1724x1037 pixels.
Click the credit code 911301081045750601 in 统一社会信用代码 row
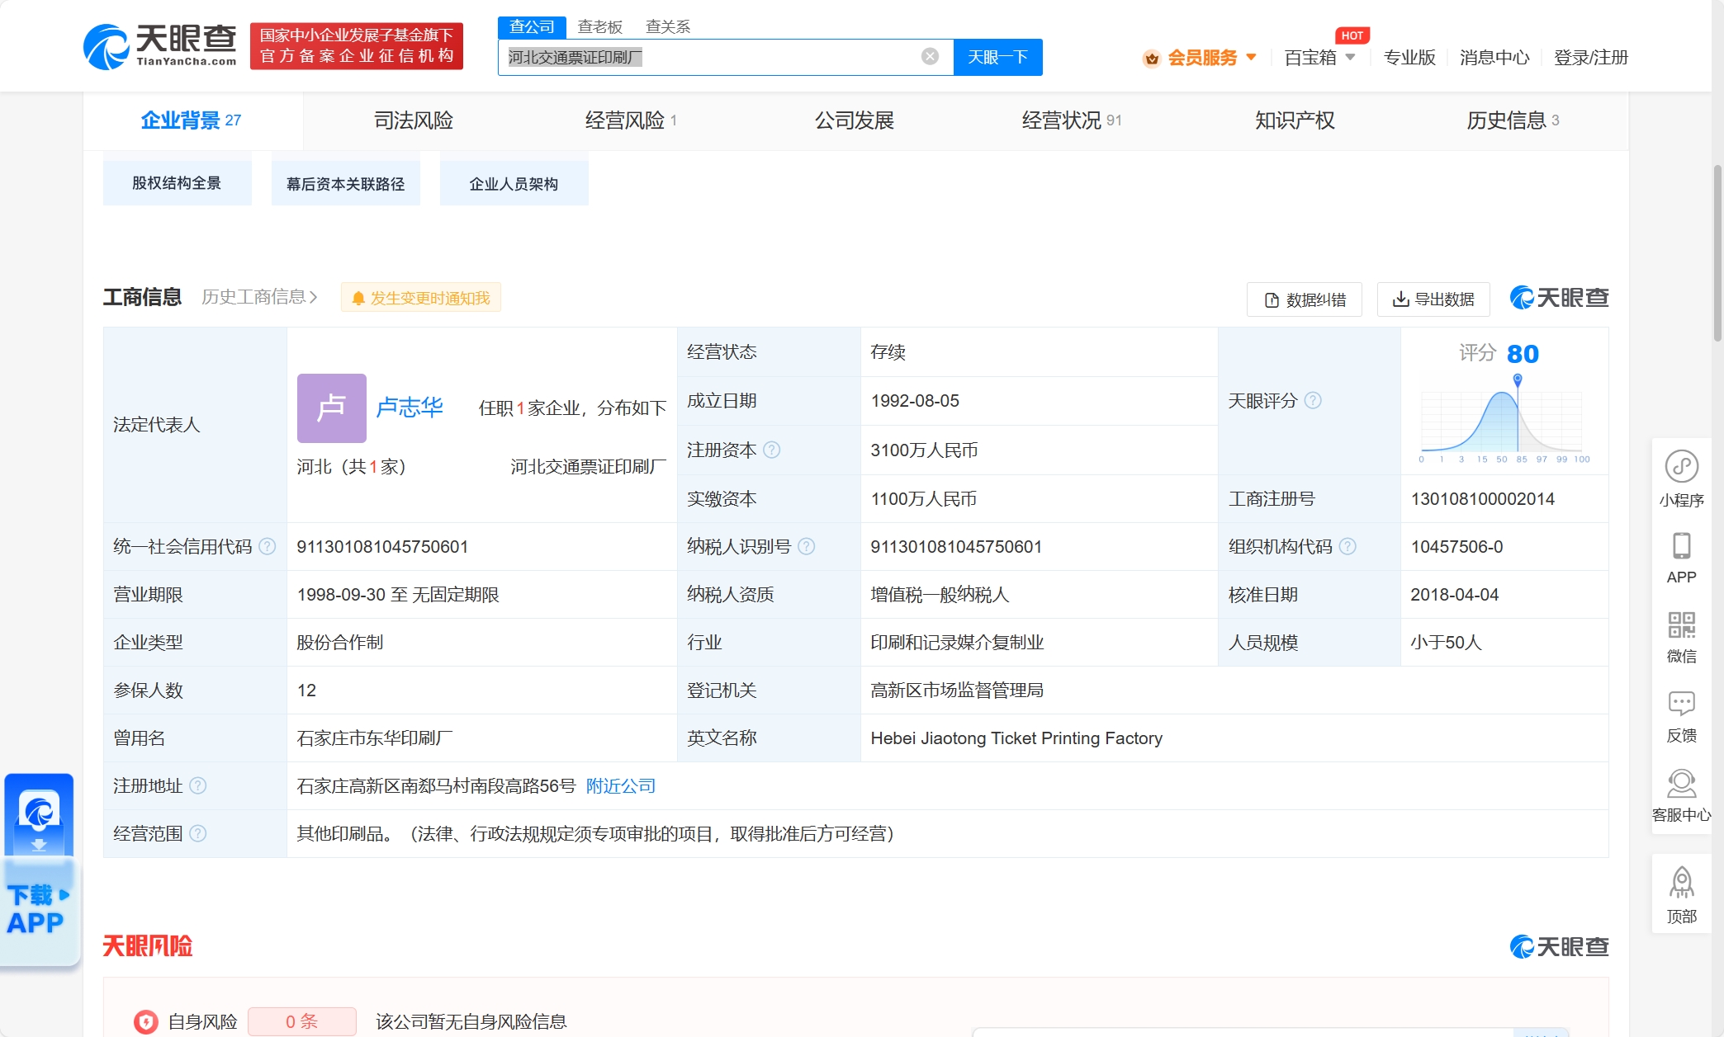coord(382,546)
